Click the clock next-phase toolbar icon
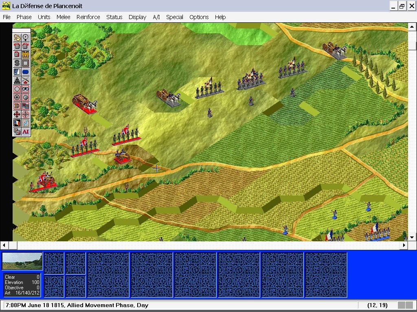This screenshot has height=312, width=417. pyautogui.click(x=17, y=37)
